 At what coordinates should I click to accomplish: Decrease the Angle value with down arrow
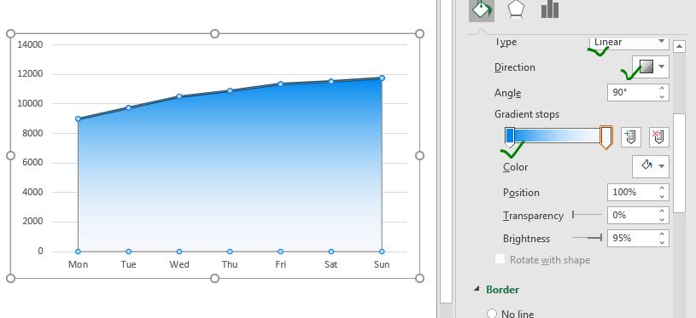(662, 97)
